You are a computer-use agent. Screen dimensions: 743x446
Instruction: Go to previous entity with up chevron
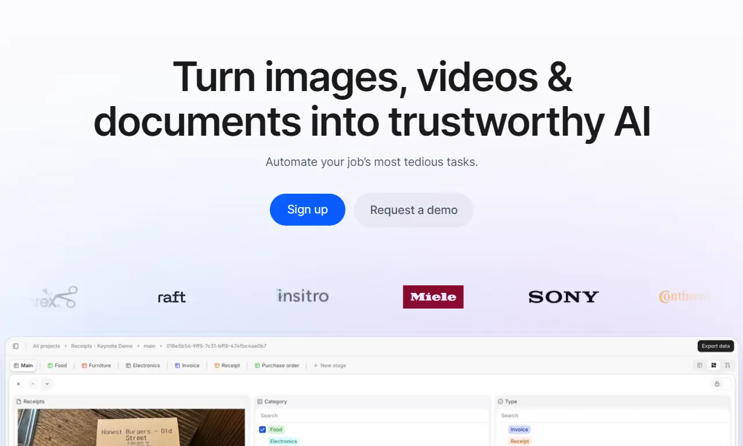coord(33,384)
